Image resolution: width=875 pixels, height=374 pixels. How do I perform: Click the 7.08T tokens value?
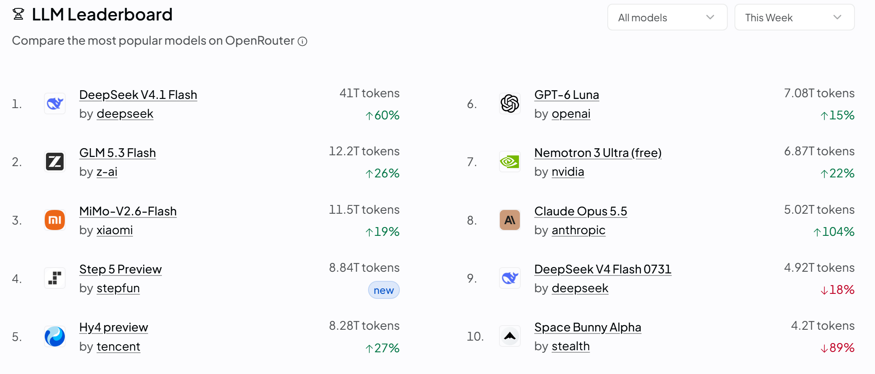click(819, 93)
